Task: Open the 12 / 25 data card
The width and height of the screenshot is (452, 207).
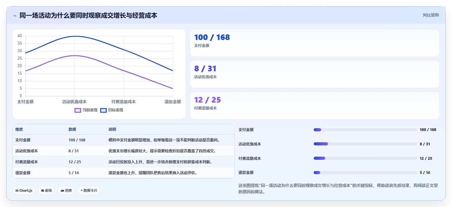Action: [x=315, y=105]
